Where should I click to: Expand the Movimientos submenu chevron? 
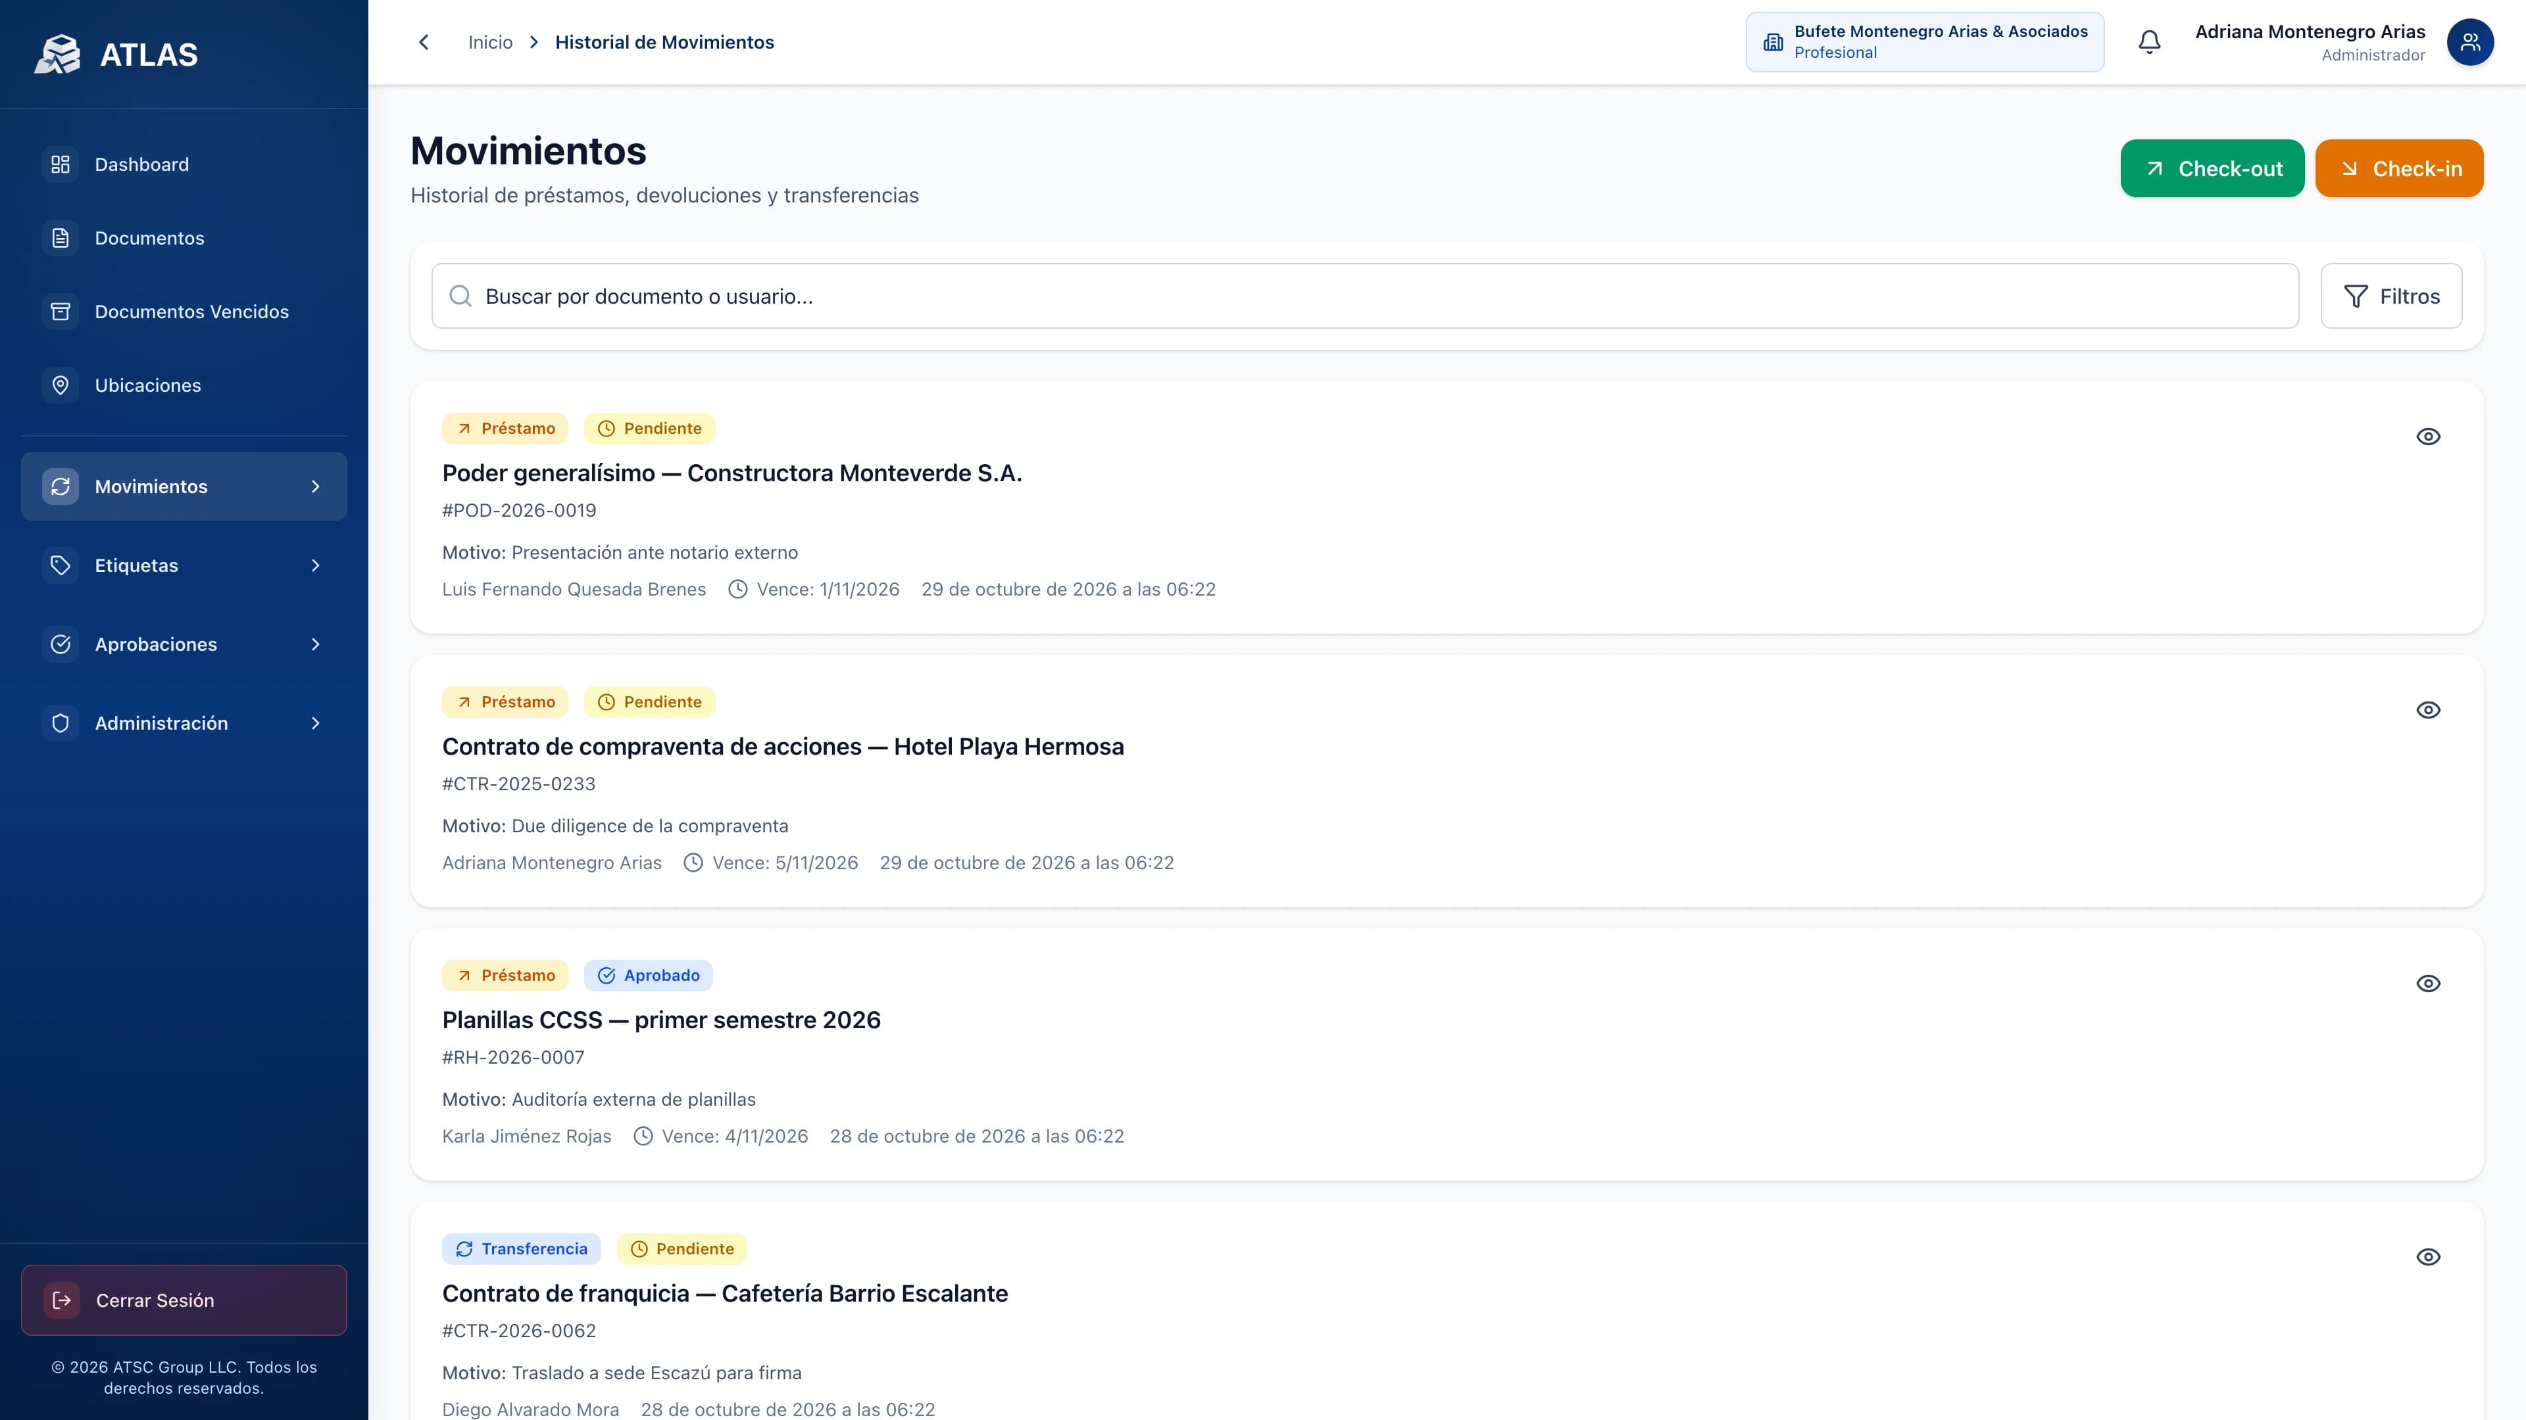pos(316,486)
